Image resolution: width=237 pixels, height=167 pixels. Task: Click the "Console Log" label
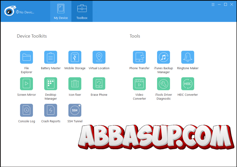pyautogui.click(x=26, y=121)
